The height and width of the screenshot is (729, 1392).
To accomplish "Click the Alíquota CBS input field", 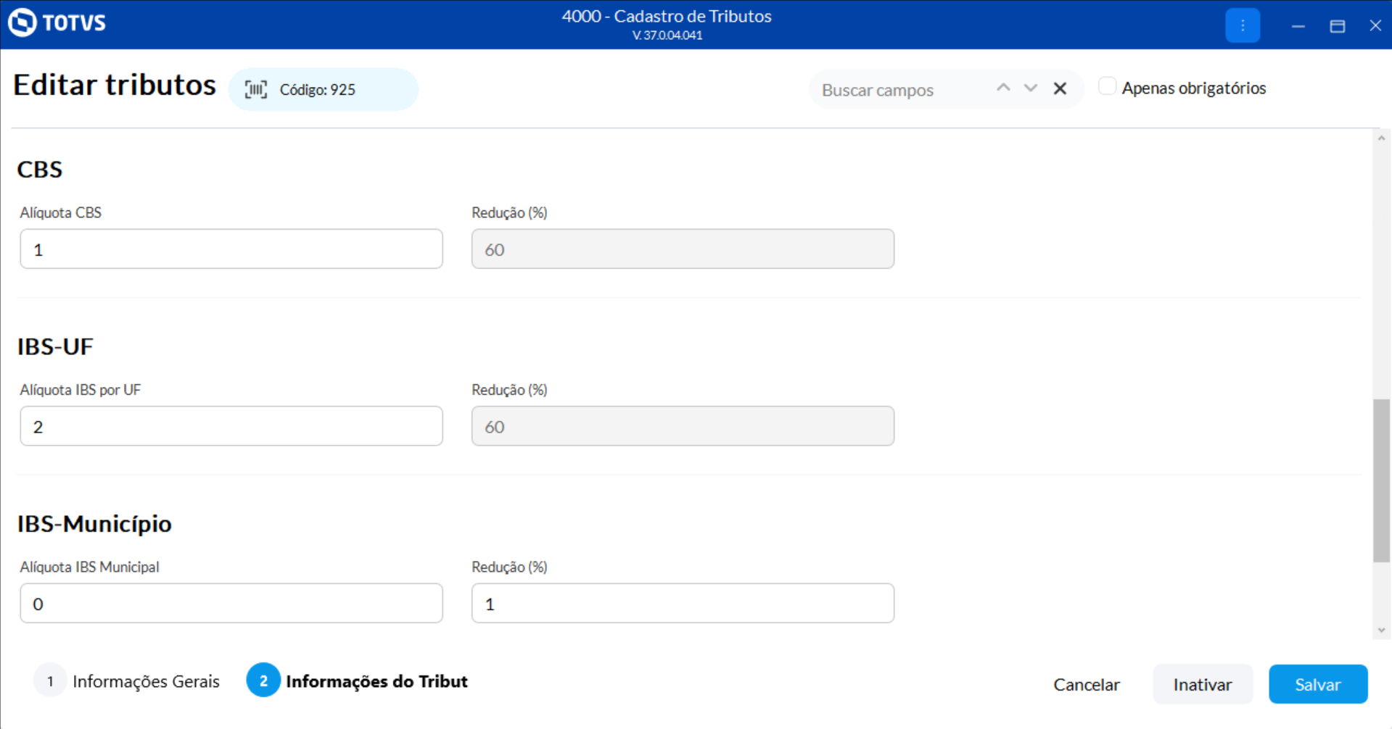I will pyautogui.click(x=231, y=249).
